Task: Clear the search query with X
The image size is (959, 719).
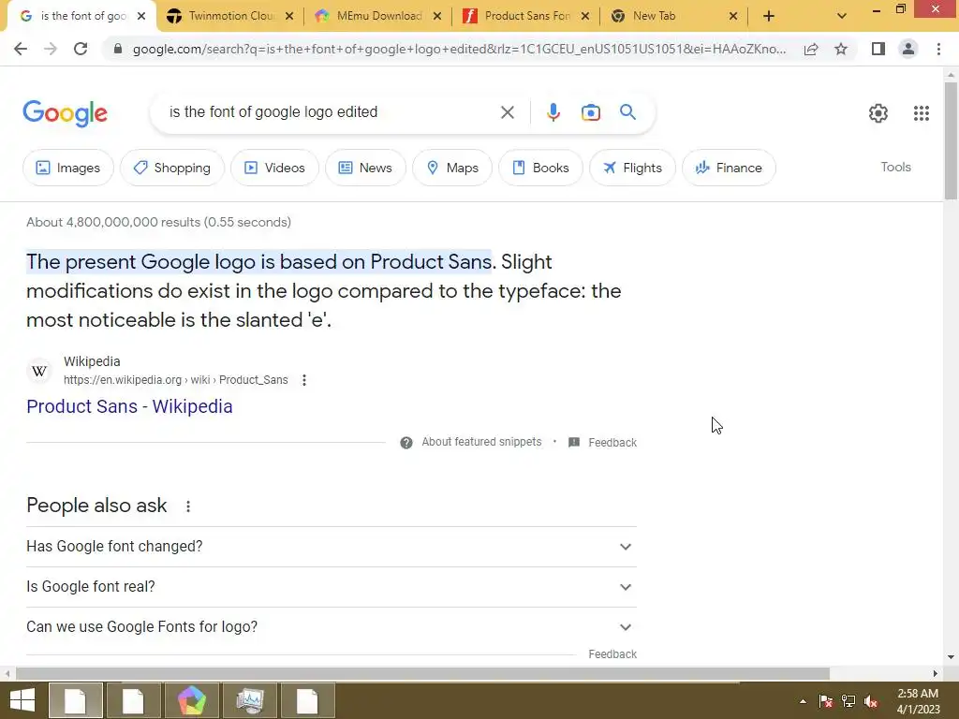Action: coord(507,112)
